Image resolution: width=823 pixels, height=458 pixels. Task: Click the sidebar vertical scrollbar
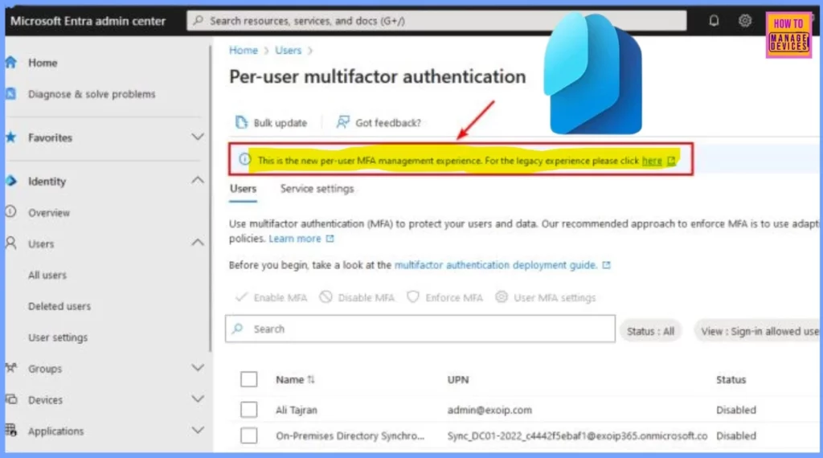click(211, 199)
